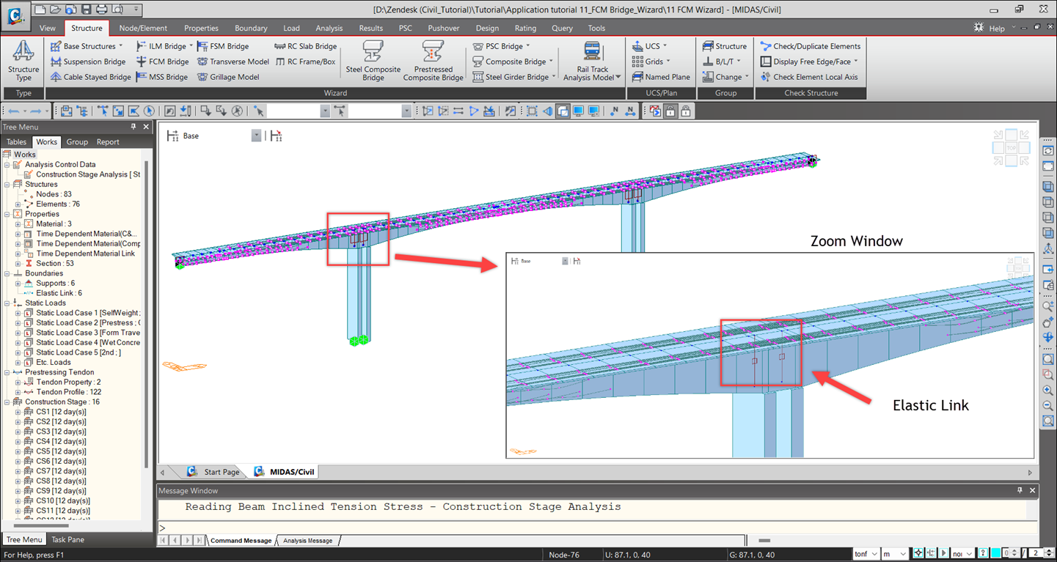
Task: Toggle the Tree Menu pin
Action: coord(134,127)
